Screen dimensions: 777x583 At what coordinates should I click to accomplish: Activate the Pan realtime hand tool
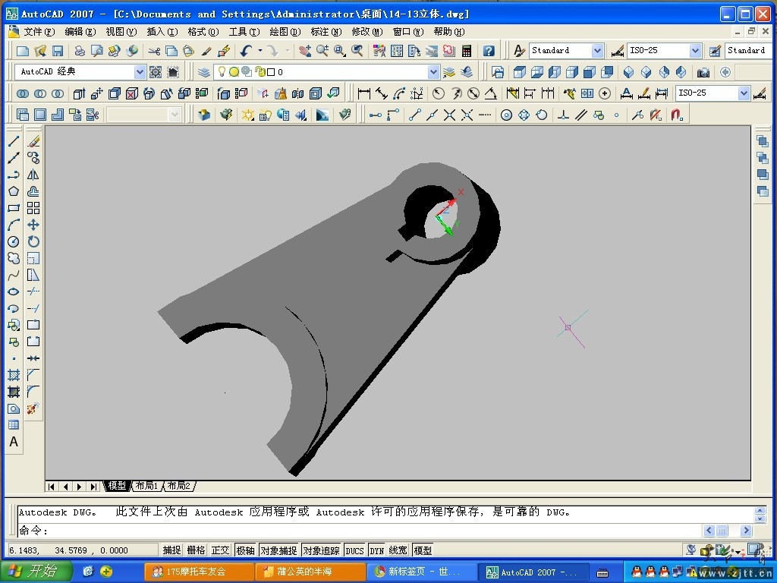tap(304, 51)
